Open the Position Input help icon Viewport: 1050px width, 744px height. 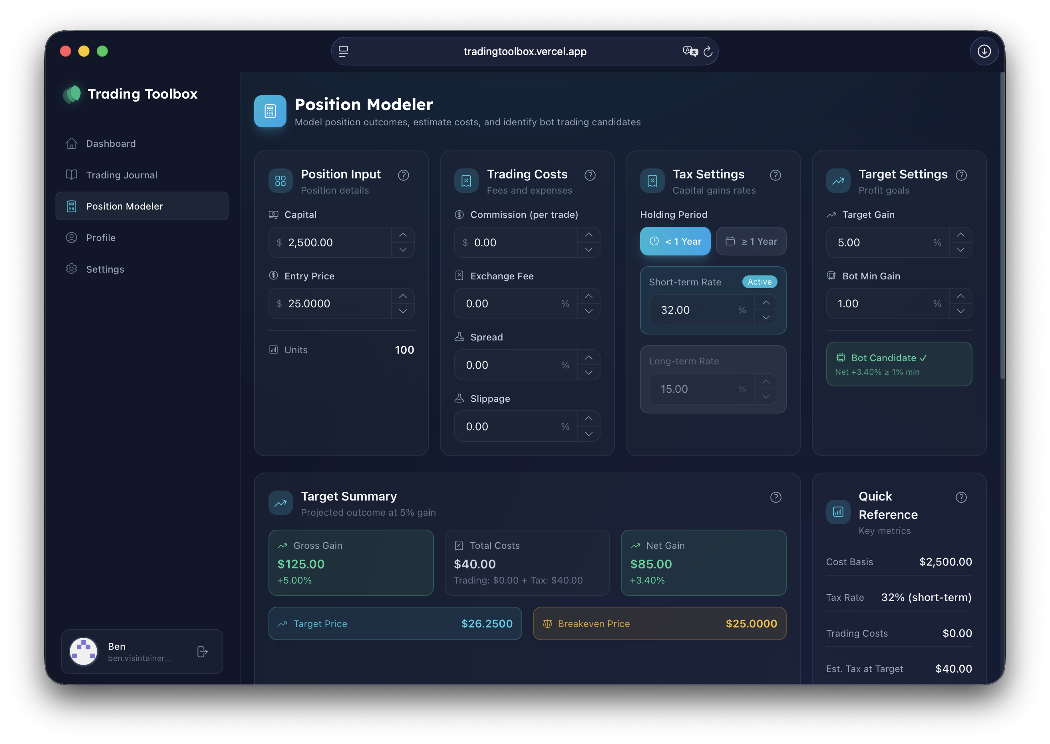[x=404, y=175]
